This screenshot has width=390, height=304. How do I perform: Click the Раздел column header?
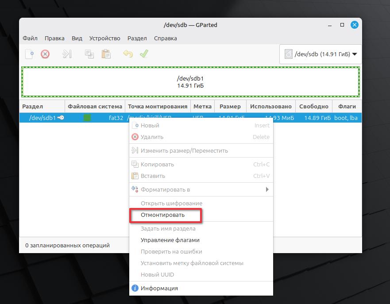[42, 106]
